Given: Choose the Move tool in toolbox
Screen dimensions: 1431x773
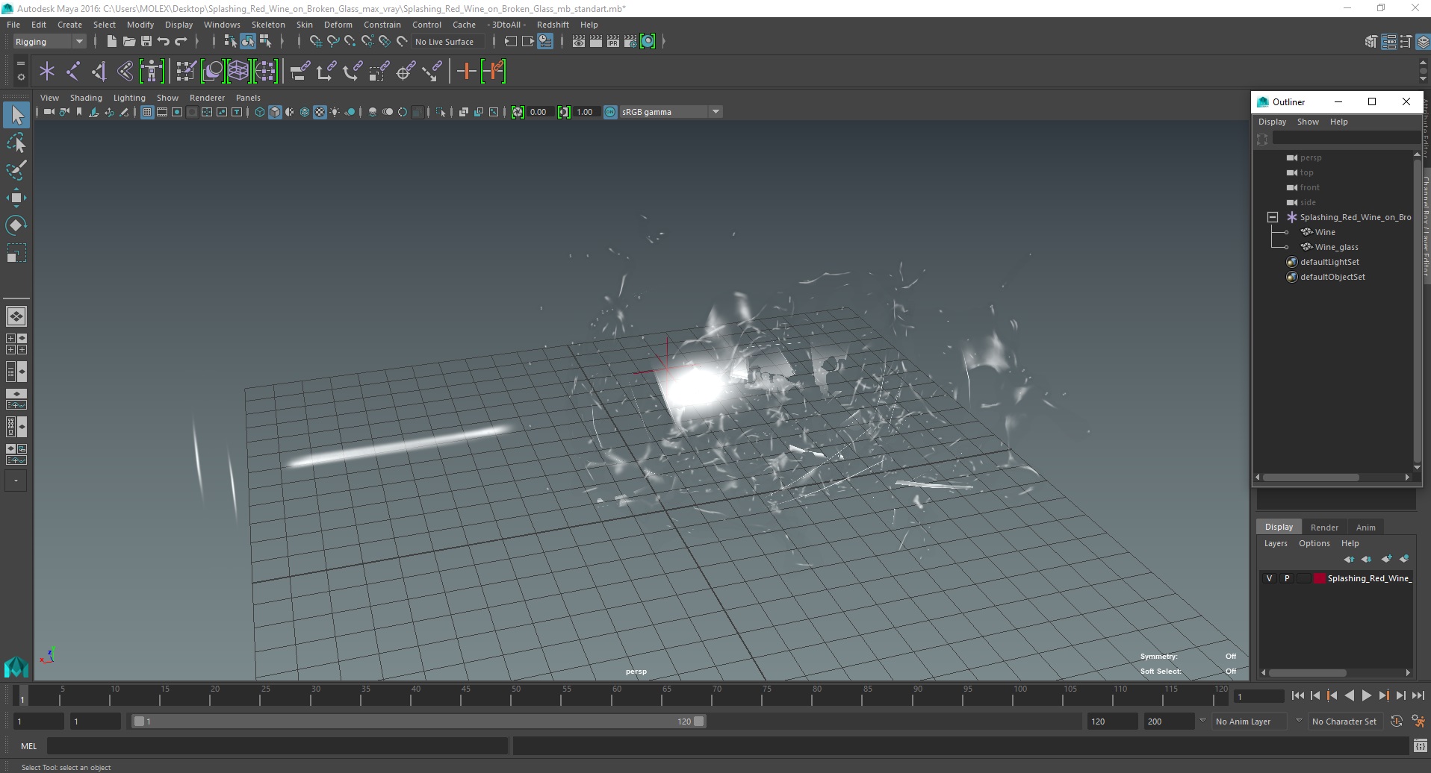Looking at the screenshot, I should tap(16, 198).
